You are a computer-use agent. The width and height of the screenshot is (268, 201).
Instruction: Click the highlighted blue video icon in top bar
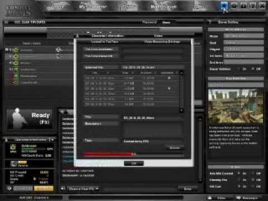pyautogui.click(x=224, y=6)
